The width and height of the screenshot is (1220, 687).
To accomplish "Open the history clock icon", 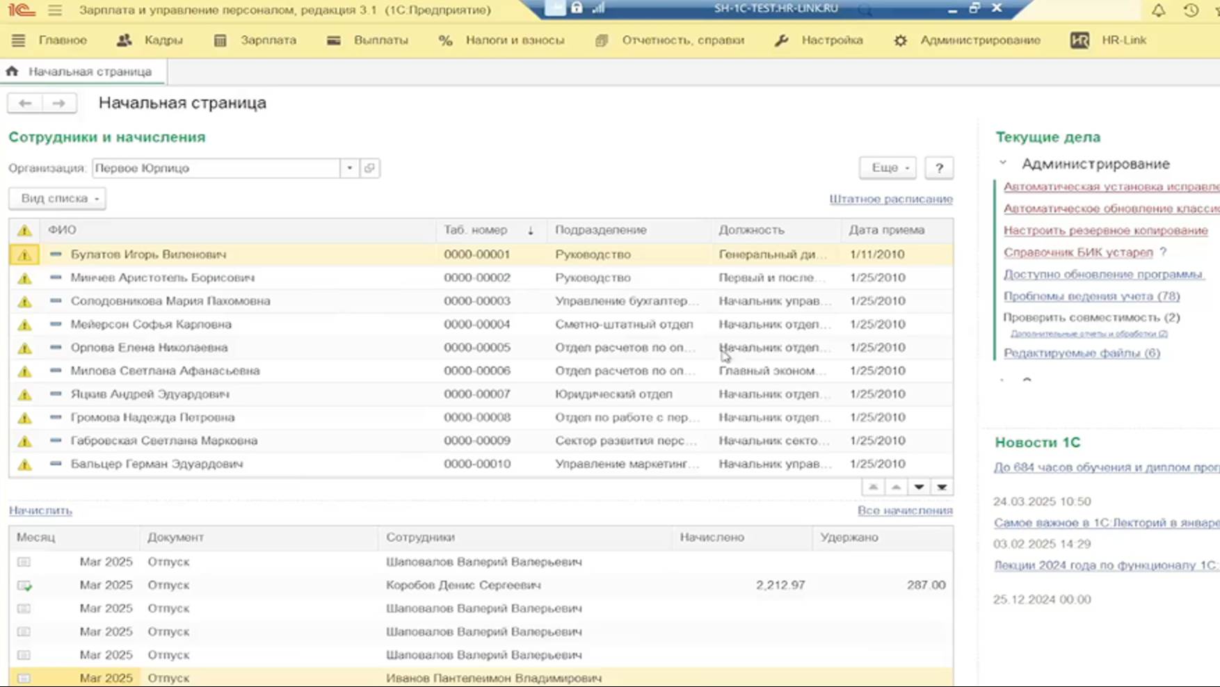I will pyautogui.click(x=1190, y=10).
